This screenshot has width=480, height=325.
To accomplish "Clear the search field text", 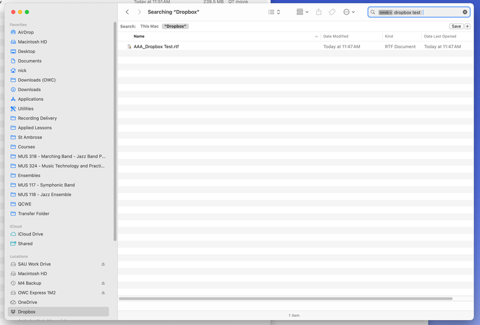I will (x=465, y=12).
